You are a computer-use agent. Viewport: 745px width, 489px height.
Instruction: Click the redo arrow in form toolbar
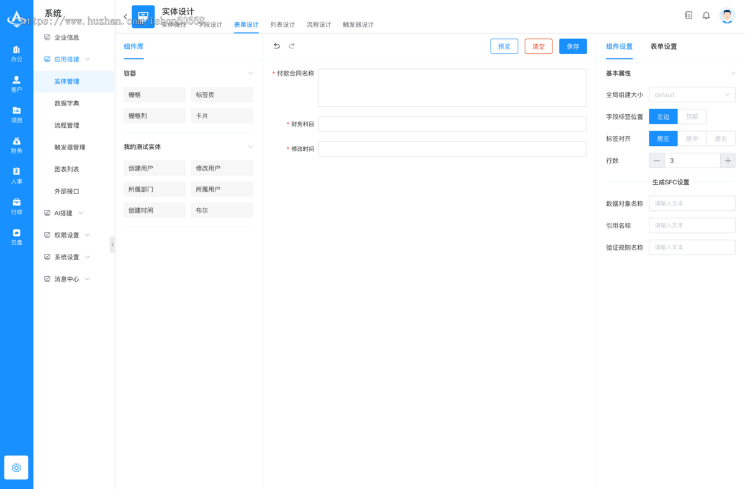tap(292, 46)
